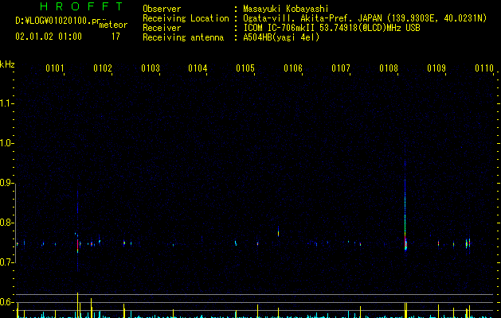Click the time marker 0110

tap(484, 68)
